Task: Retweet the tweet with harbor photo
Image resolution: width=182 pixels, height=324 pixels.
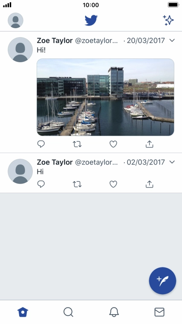Action: [77, 144]
